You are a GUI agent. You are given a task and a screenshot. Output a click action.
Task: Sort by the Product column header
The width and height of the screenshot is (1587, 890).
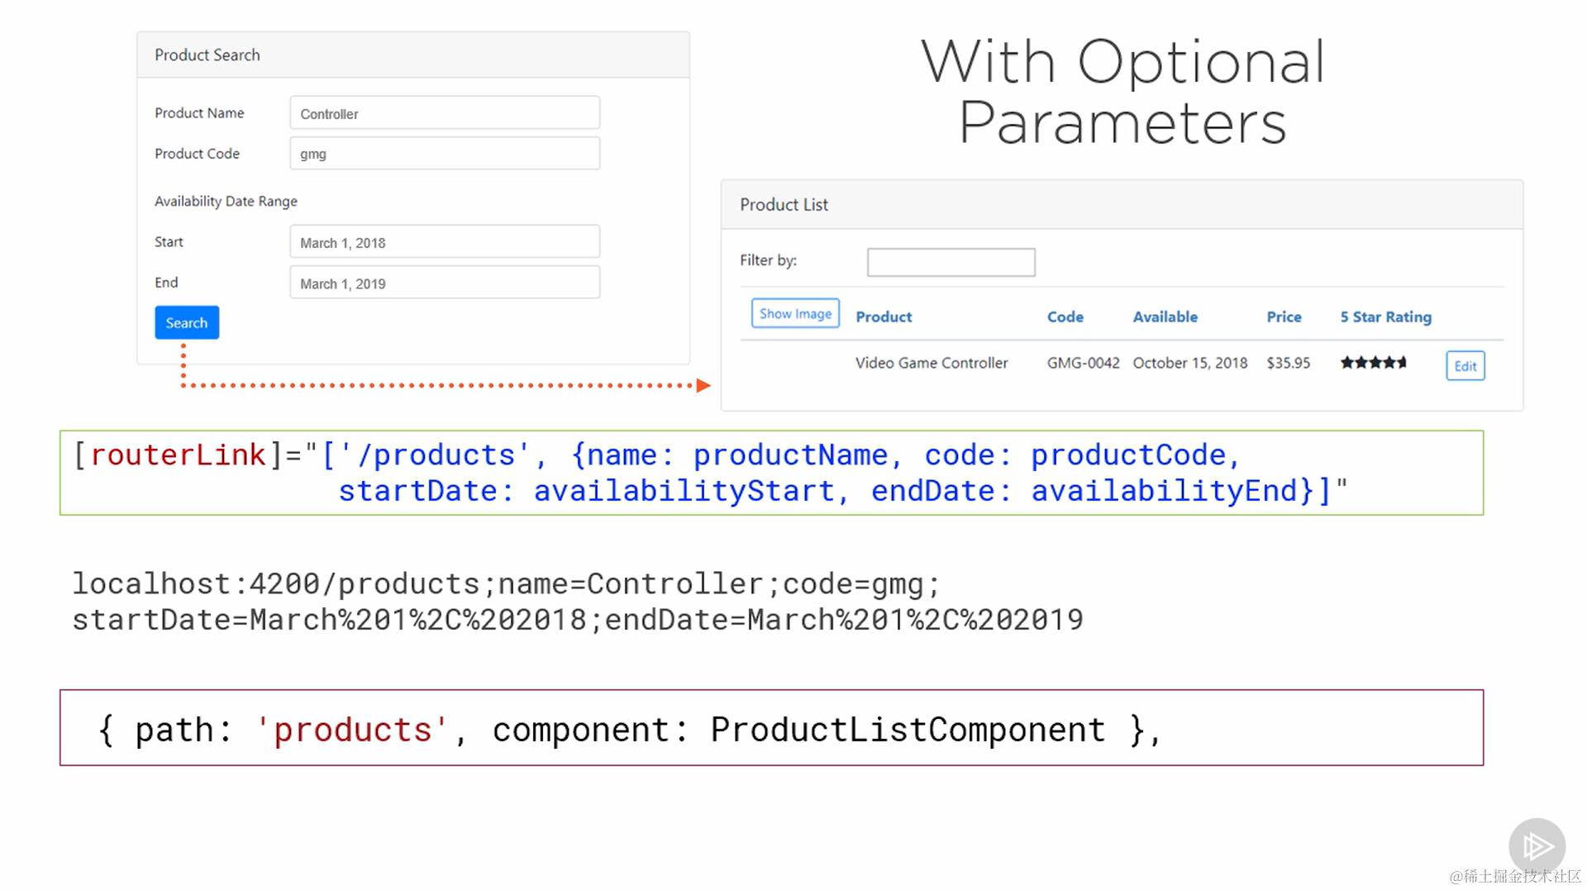884,317
